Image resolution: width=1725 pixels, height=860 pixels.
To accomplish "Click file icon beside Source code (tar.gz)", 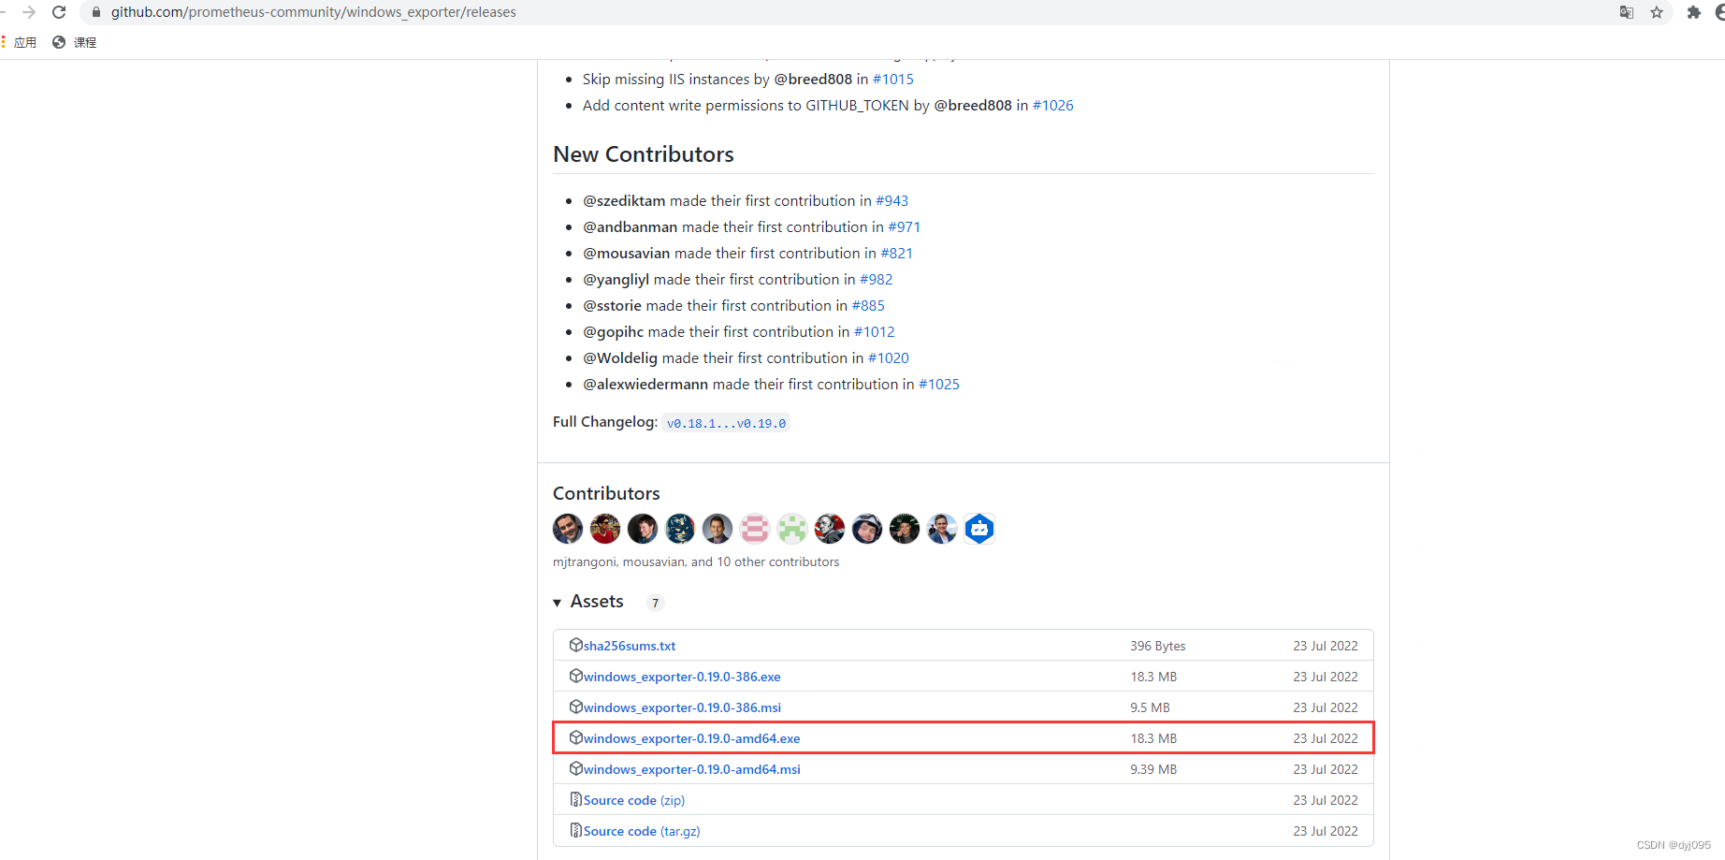I will (576, 830).
